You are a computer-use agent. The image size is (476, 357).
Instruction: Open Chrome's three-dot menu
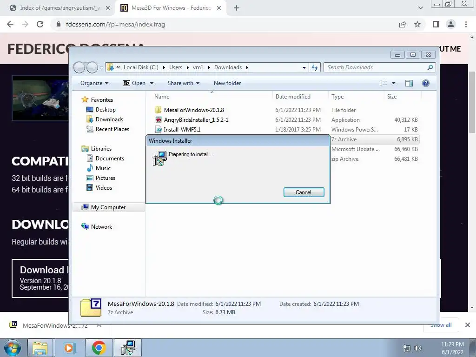(x=466, y=24)
